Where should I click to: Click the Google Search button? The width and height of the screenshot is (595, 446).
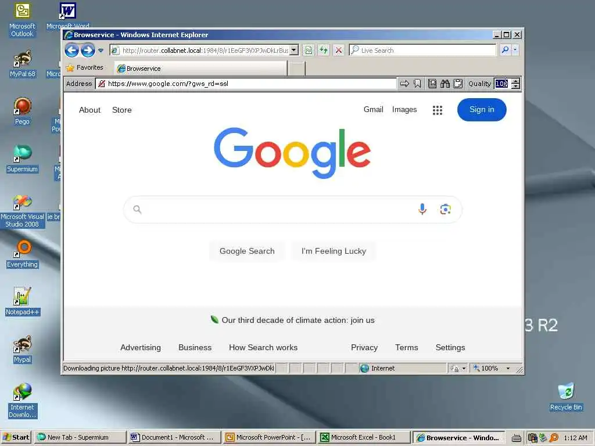pyautogui.click(x=247, y=251)
